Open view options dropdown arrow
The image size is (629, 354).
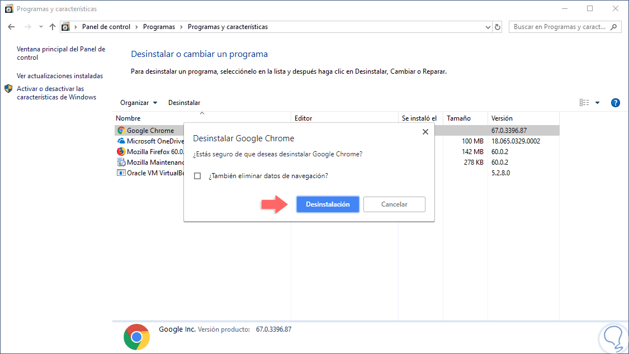pos(597,103)
